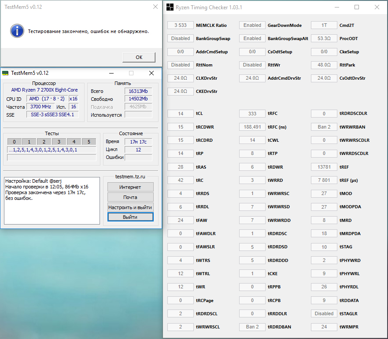The height and width of the screenshot is (339, 388).
Task: Click the ProcODT value 53.3Ω
Action: (324, 38)
